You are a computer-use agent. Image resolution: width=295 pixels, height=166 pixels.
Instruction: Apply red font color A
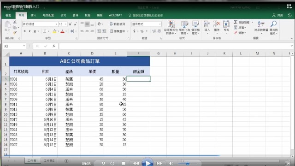(x=63, y=31)
